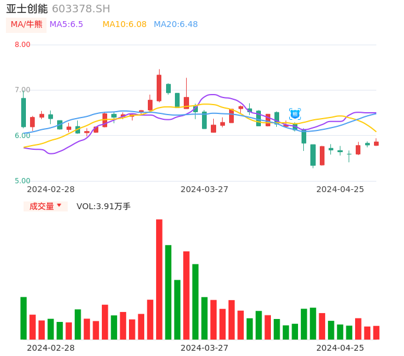Viewport: 404px width, 356px height.
Task: Toggle the MA10 line legend
Action: (124, 25)
